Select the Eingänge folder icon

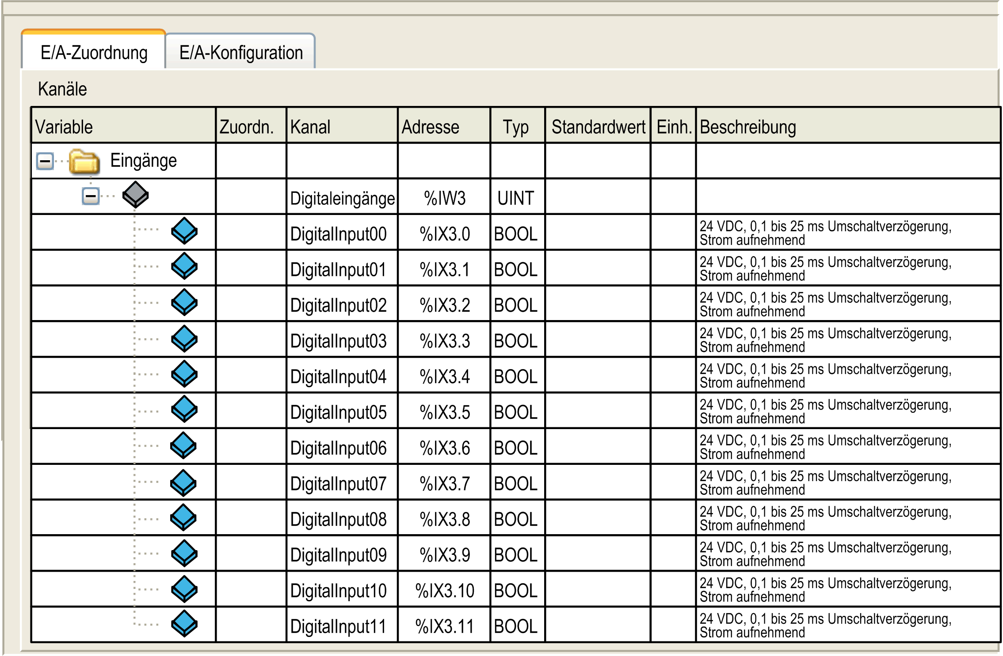pyautogui.click(x=84, y=161)
